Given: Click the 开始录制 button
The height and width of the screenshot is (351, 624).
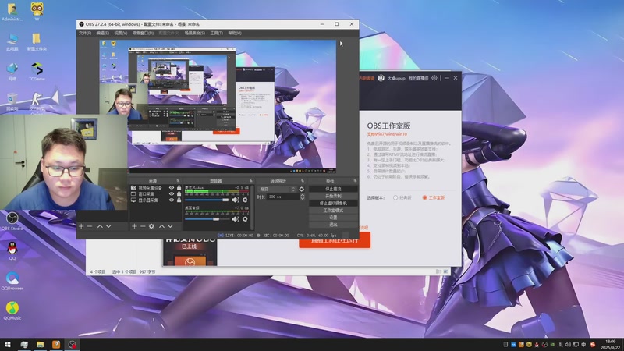Looking at the screenshot, I should click(x=333, y=197).
